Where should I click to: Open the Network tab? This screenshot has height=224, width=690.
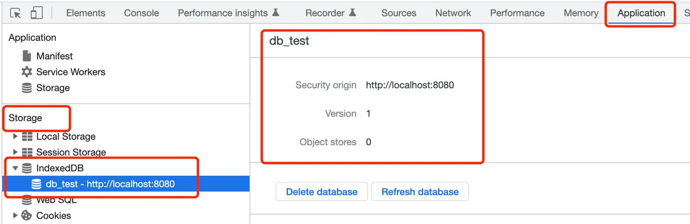[453, 13]
